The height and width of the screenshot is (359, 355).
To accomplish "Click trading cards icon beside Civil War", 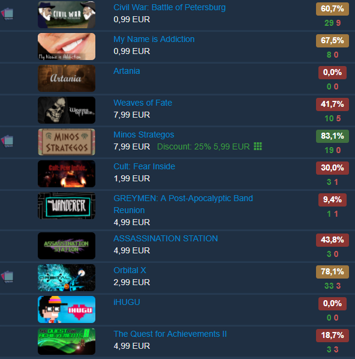I will (x=7, y=14).
